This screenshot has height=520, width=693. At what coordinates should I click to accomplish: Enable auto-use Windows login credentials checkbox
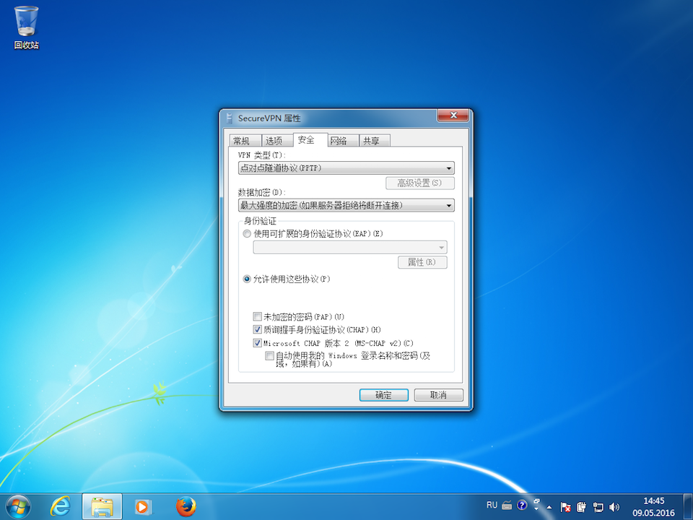[x=269, y=355]
